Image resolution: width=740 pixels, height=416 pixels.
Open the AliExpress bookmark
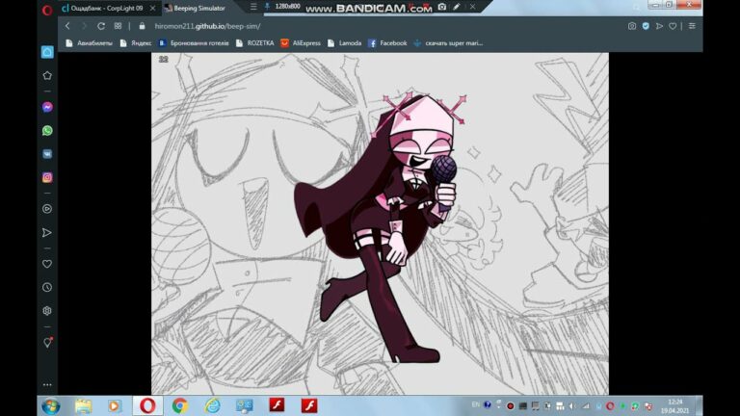point(301,43)
